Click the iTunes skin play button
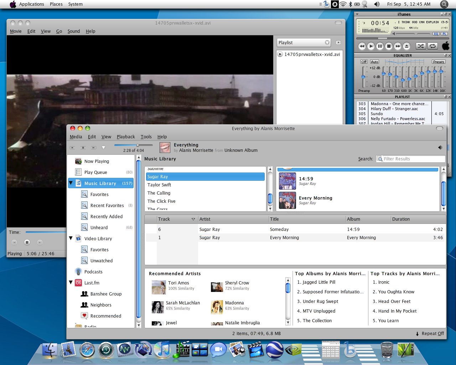456x365 pixels. tap(371, 46)
